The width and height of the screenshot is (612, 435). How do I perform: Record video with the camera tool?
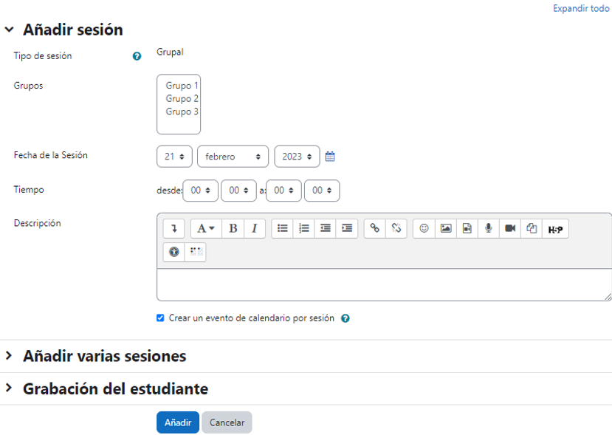click(x=509, y=228)
